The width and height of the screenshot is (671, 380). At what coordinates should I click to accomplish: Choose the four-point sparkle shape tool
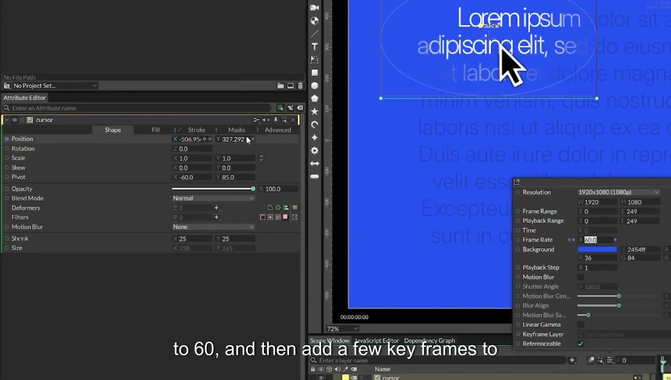315,138
